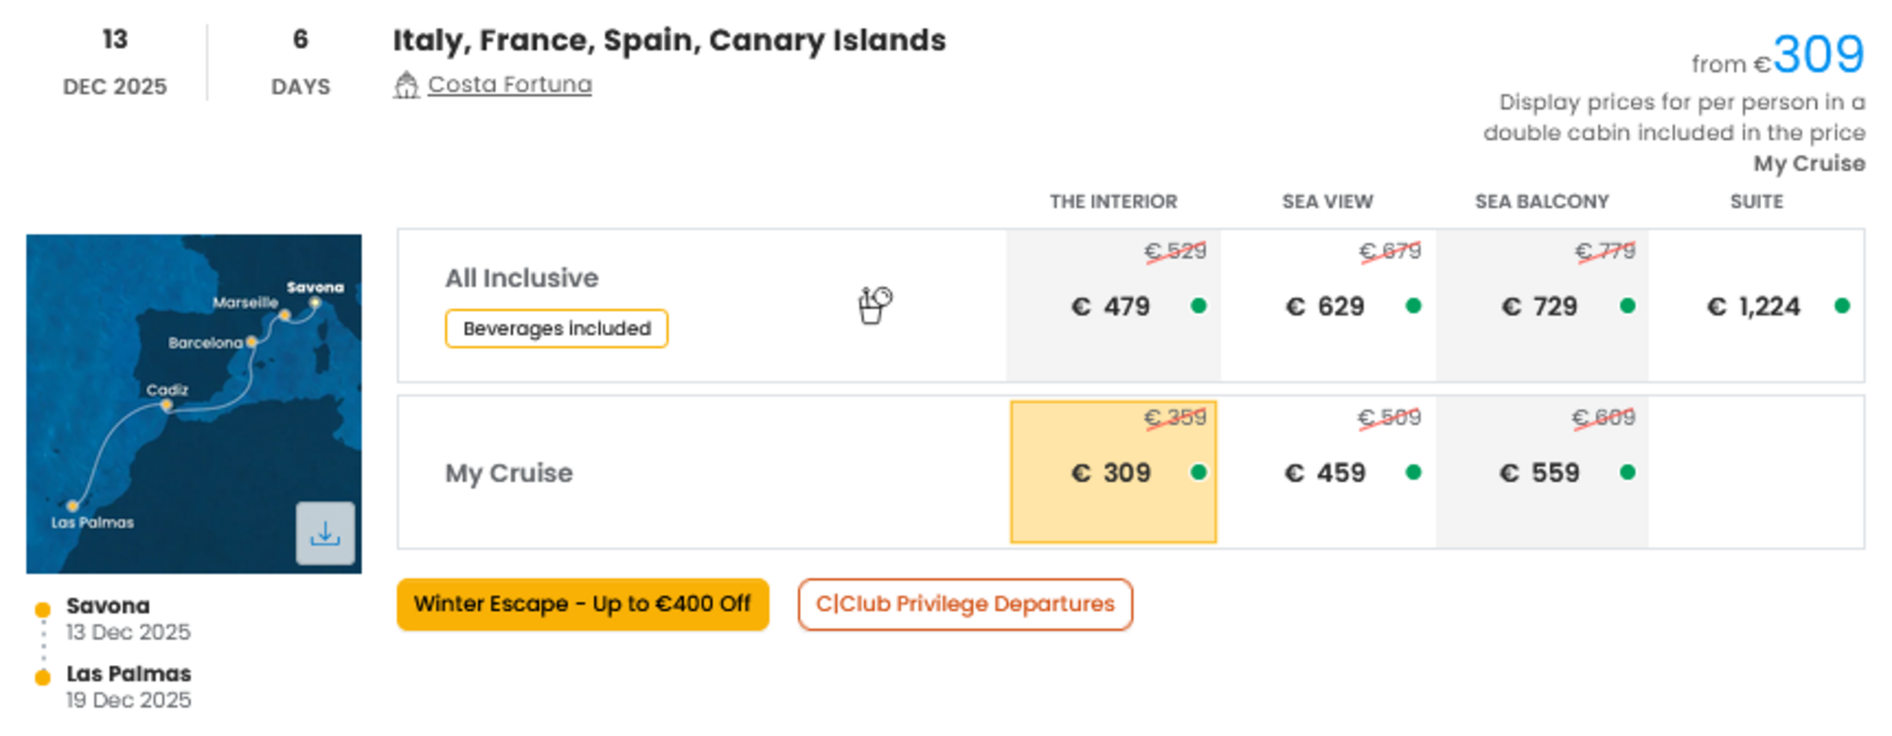Choose My Cruise Sea View €459
Viewport: 1892px width, 736px height.
[x=1328, y=472]
